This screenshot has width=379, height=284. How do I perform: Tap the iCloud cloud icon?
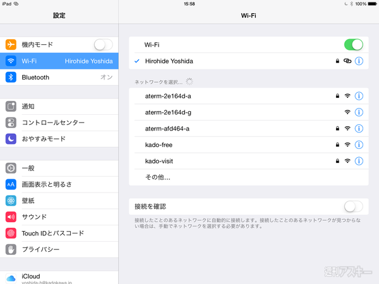(x=11, y=278)
